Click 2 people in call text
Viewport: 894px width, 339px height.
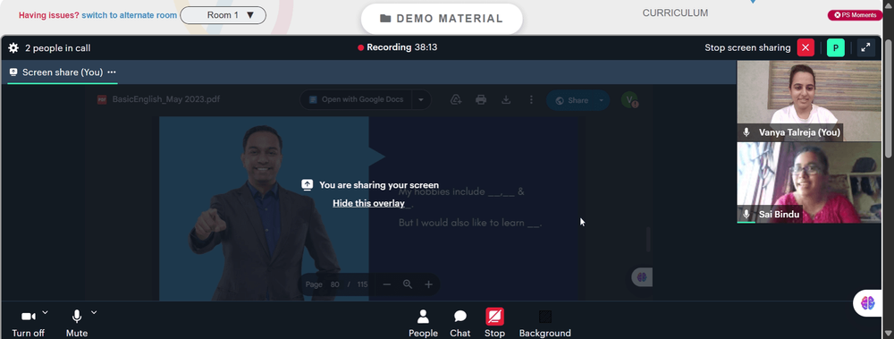(57, 48)
